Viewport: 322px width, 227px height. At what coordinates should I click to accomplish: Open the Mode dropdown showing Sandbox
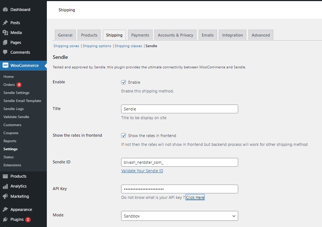point(179,216)
